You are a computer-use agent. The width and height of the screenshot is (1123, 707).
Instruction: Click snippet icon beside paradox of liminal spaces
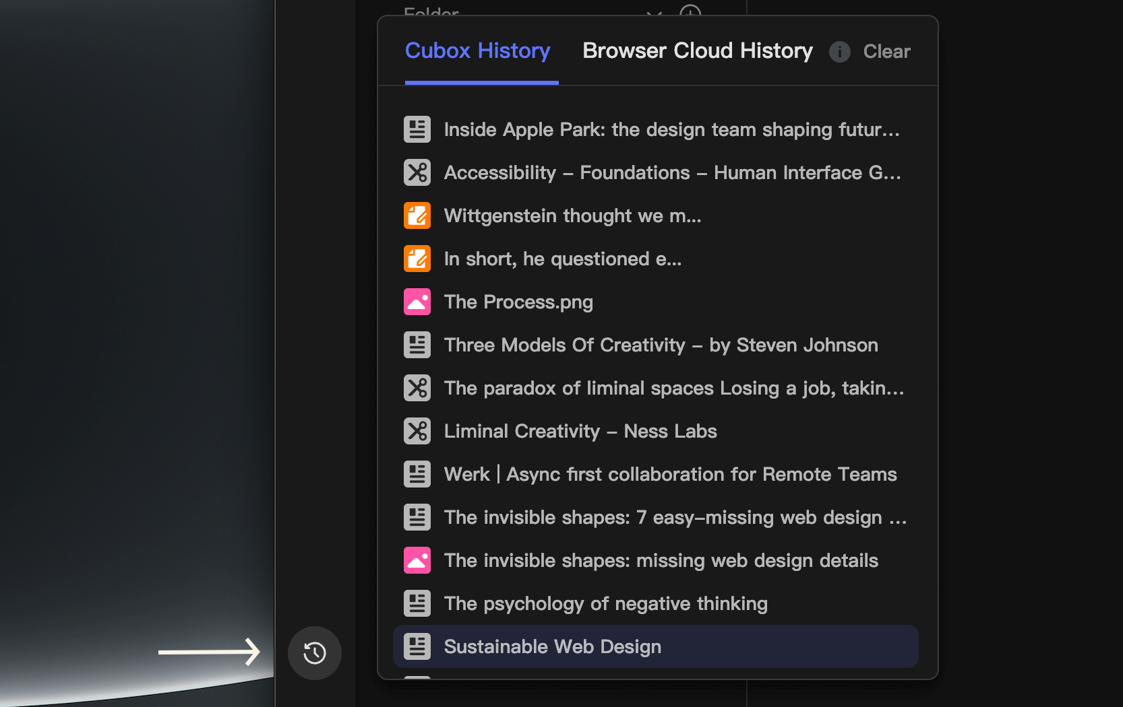pos(417,388)
